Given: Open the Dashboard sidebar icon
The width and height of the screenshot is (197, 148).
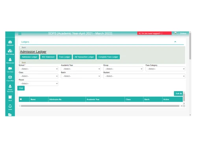Looking at the screenshot, I should pos(10,43).
